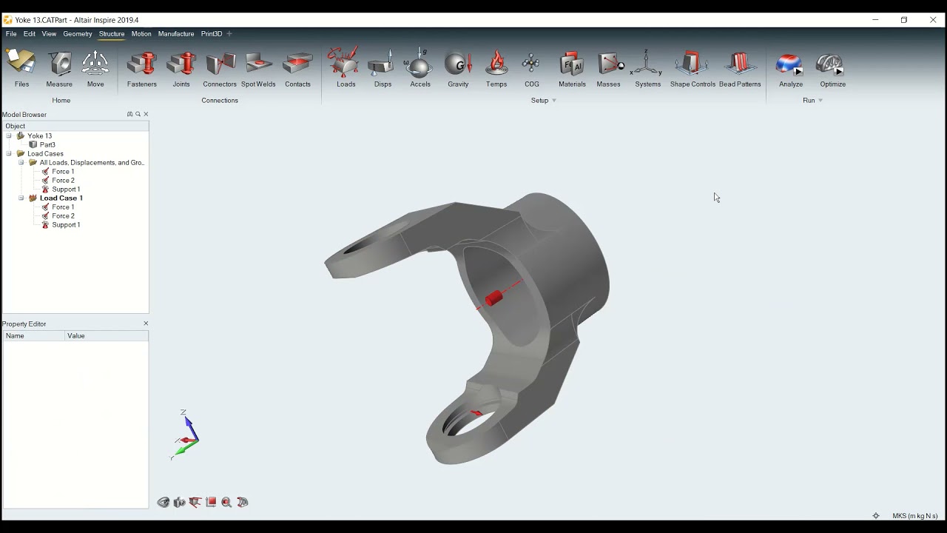Collapse the Load Cases folder
Viewport: 947px width, 533px height.
[9, 154]
